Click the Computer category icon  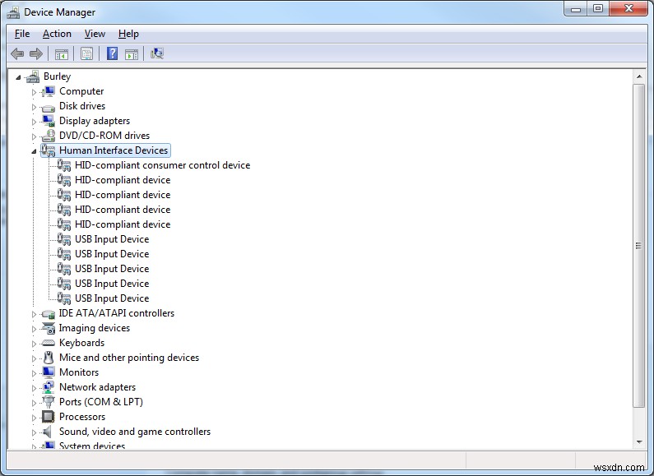(x=49, y=91)
